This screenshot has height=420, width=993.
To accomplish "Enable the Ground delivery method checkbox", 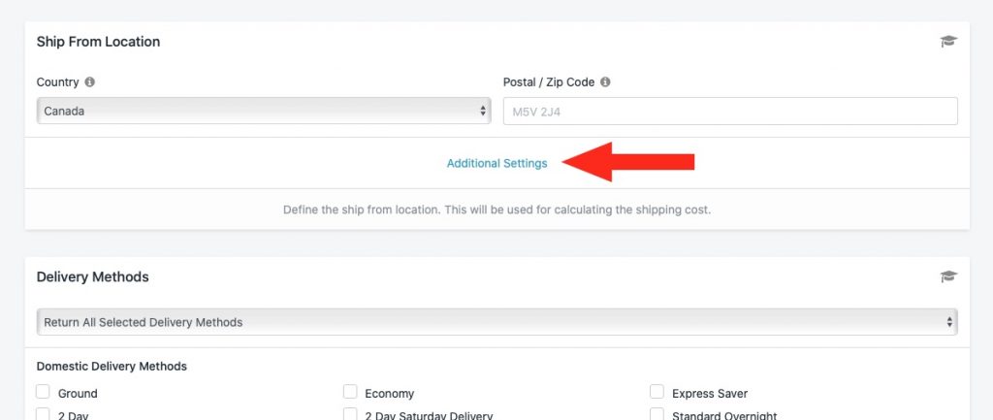I will pos(43,392).
